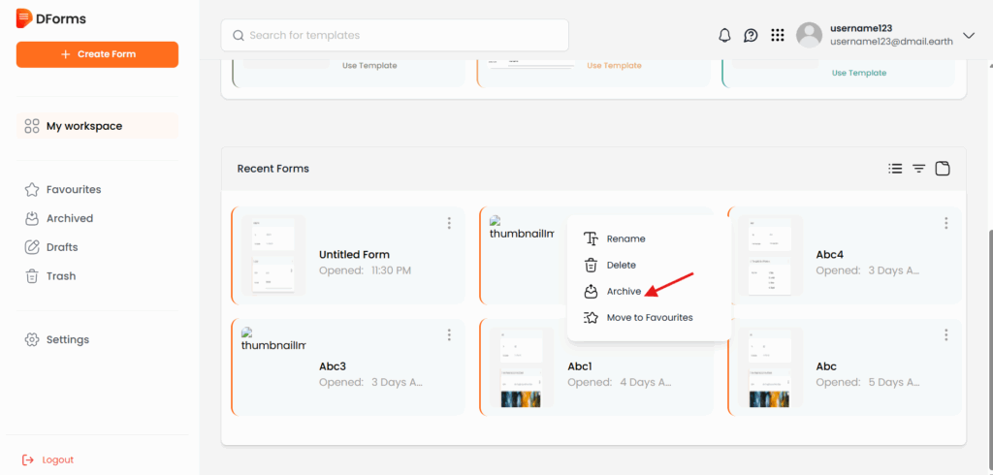
Task: Click the filter icon in Recent Forms
Action: pyautogui.click(x=918, y=169)
